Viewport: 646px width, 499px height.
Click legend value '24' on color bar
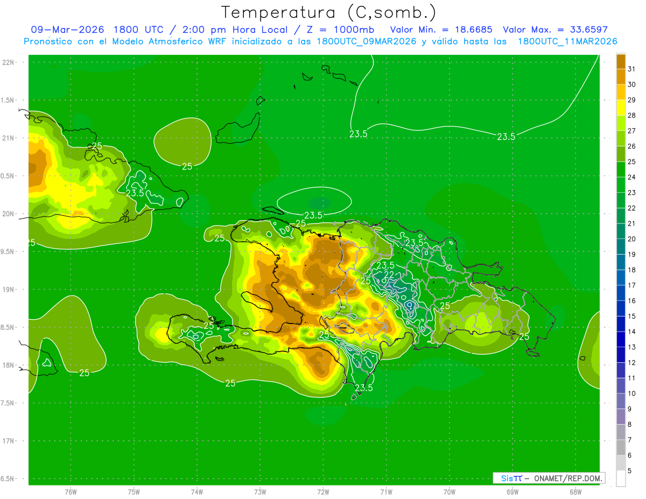tap(631, 177)
